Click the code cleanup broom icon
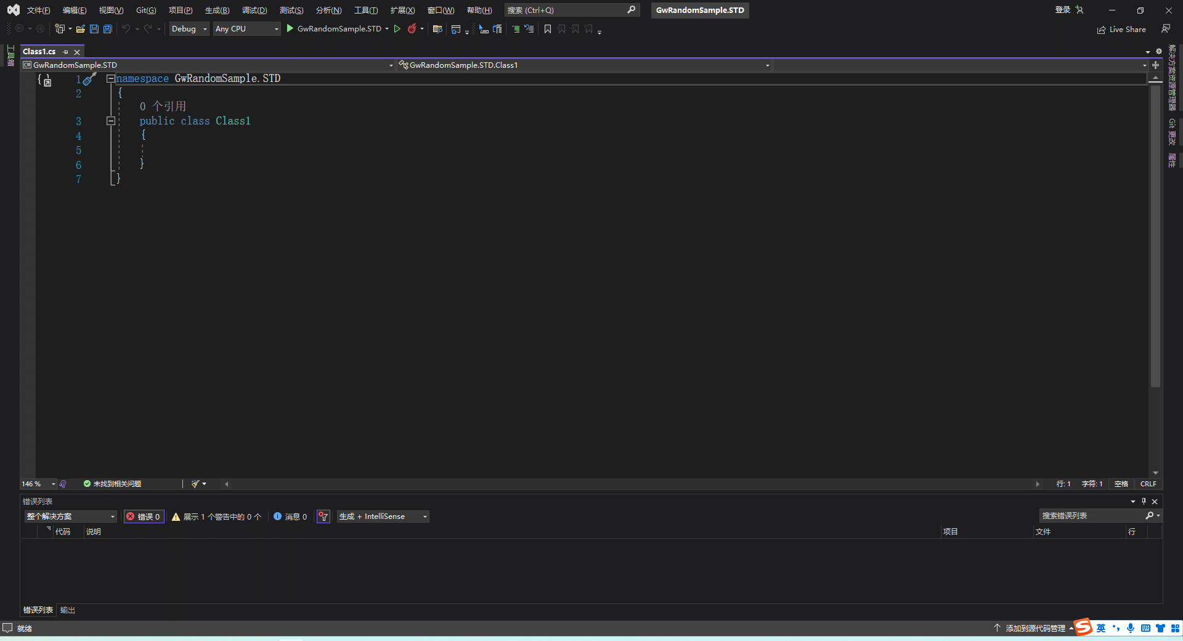 click(195, 484)
